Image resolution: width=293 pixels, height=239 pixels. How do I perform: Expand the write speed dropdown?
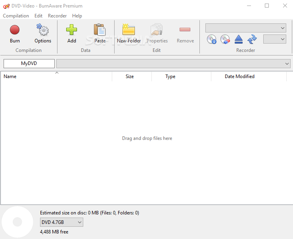[275, 39]
